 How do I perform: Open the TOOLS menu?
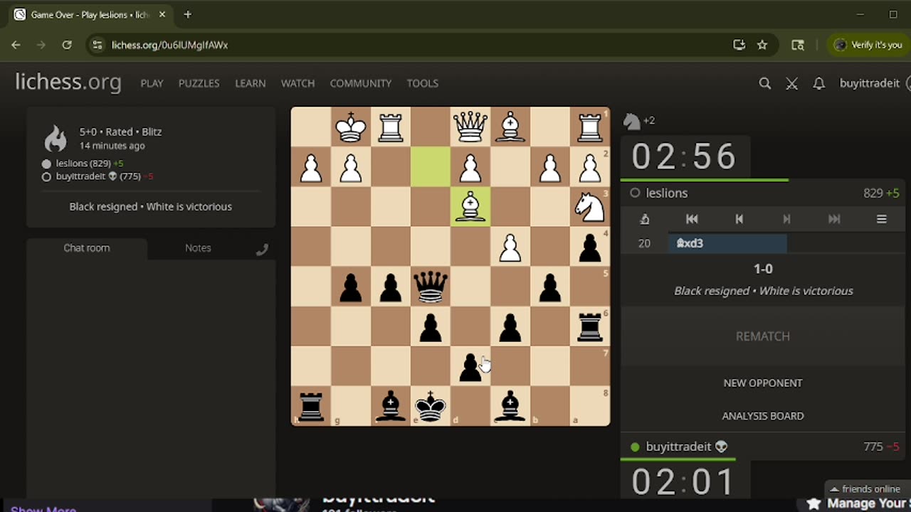(422, 83)
